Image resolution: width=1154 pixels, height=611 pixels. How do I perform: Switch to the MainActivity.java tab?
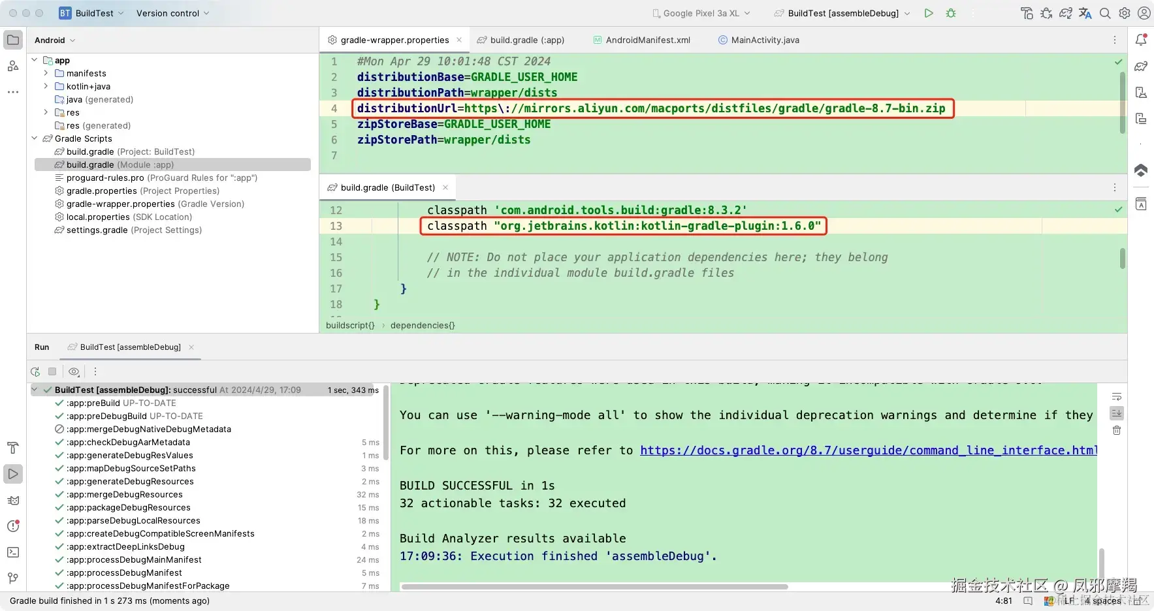[758, 40]
